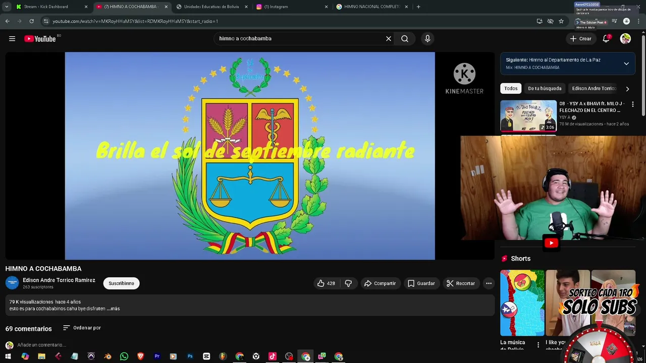Image resolution: width=646 pixels, height=363 pixels.
Task: Click the Suscribirme button
Action: point(121,283)
